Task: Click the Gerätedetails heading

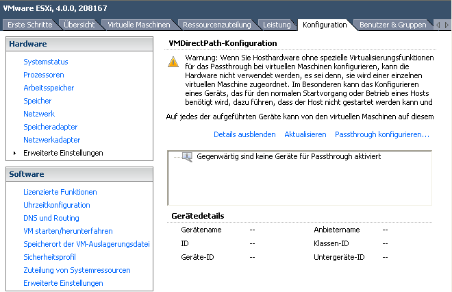Action: pos(198,216)
